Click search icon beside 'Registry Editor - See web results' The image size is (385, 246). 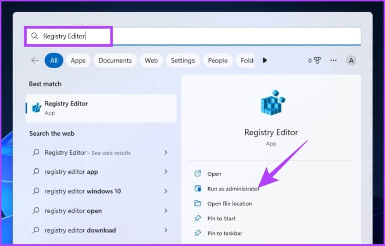[x=36, y=152]
